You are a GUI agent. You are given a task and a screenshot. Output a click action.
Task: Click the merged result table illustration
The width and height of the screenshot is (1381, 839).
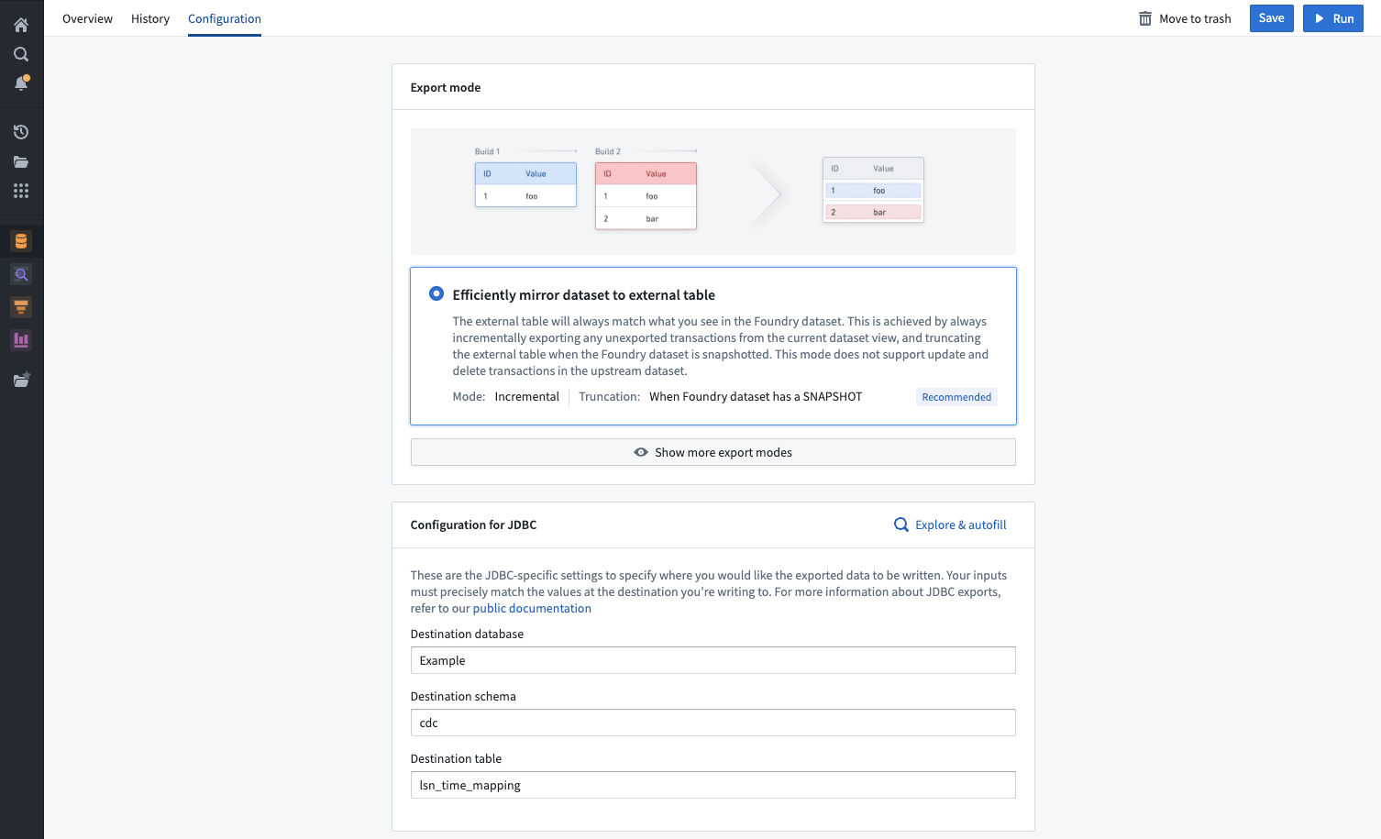873,190
